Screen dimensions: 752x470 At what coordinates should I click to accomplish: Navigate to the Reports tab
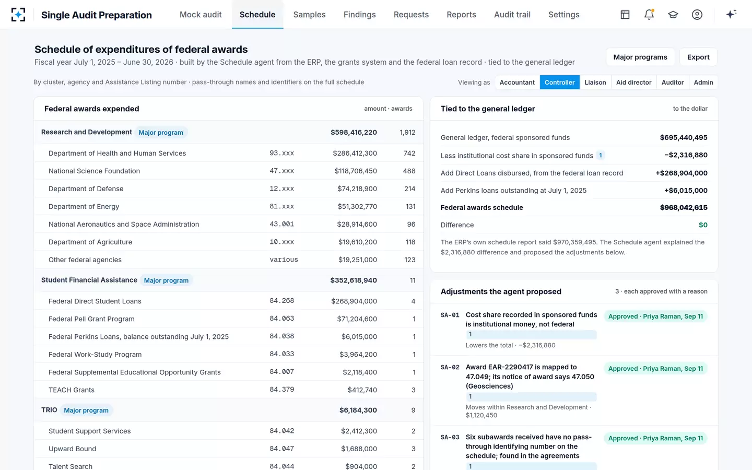coord(461,15)
